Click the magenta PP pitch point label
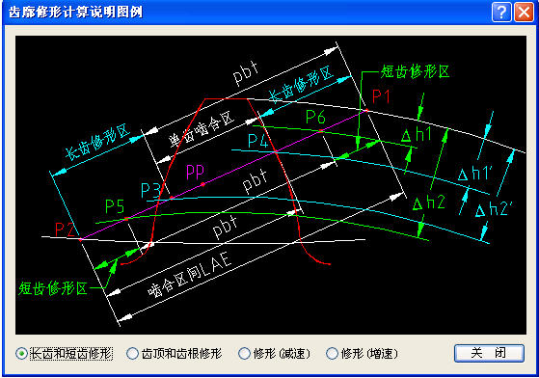539x378 pixels. (195, 172)
